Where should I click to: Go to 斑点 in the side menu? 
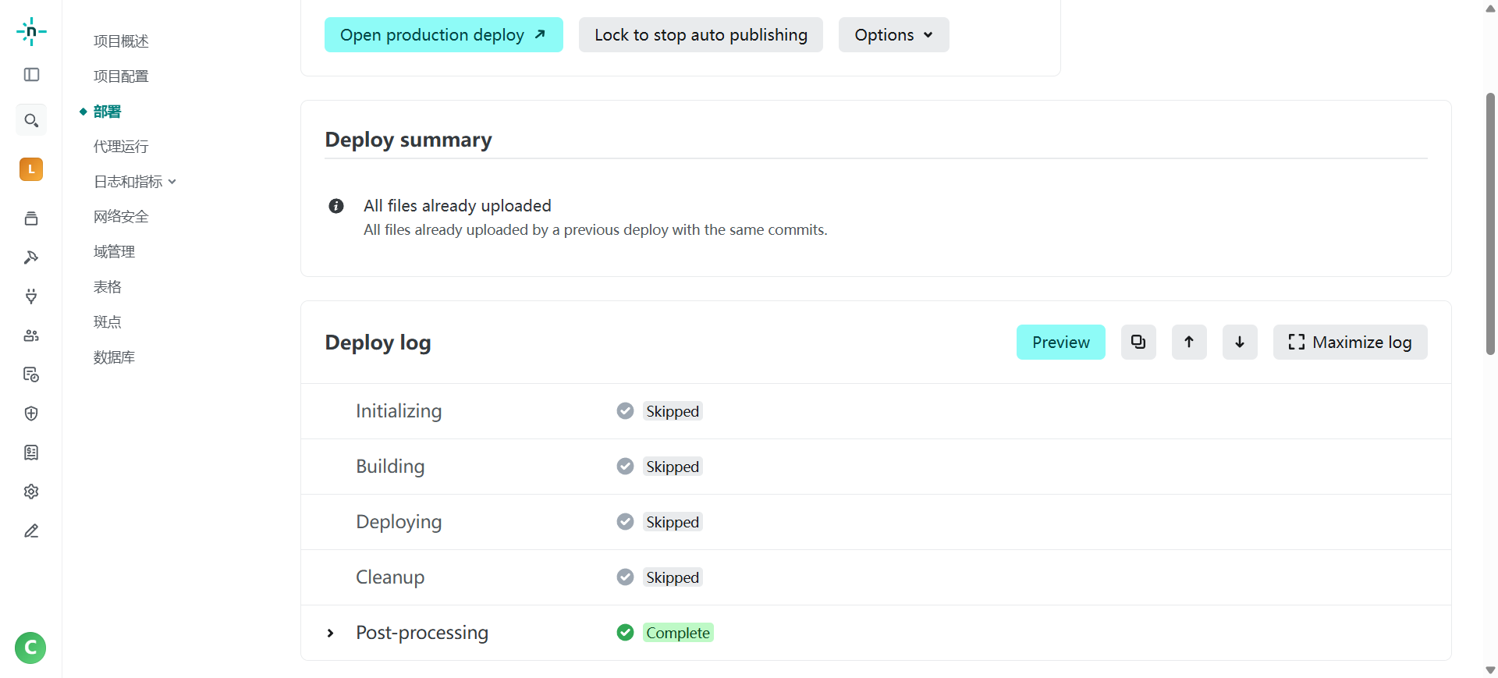tap(107, 322)
